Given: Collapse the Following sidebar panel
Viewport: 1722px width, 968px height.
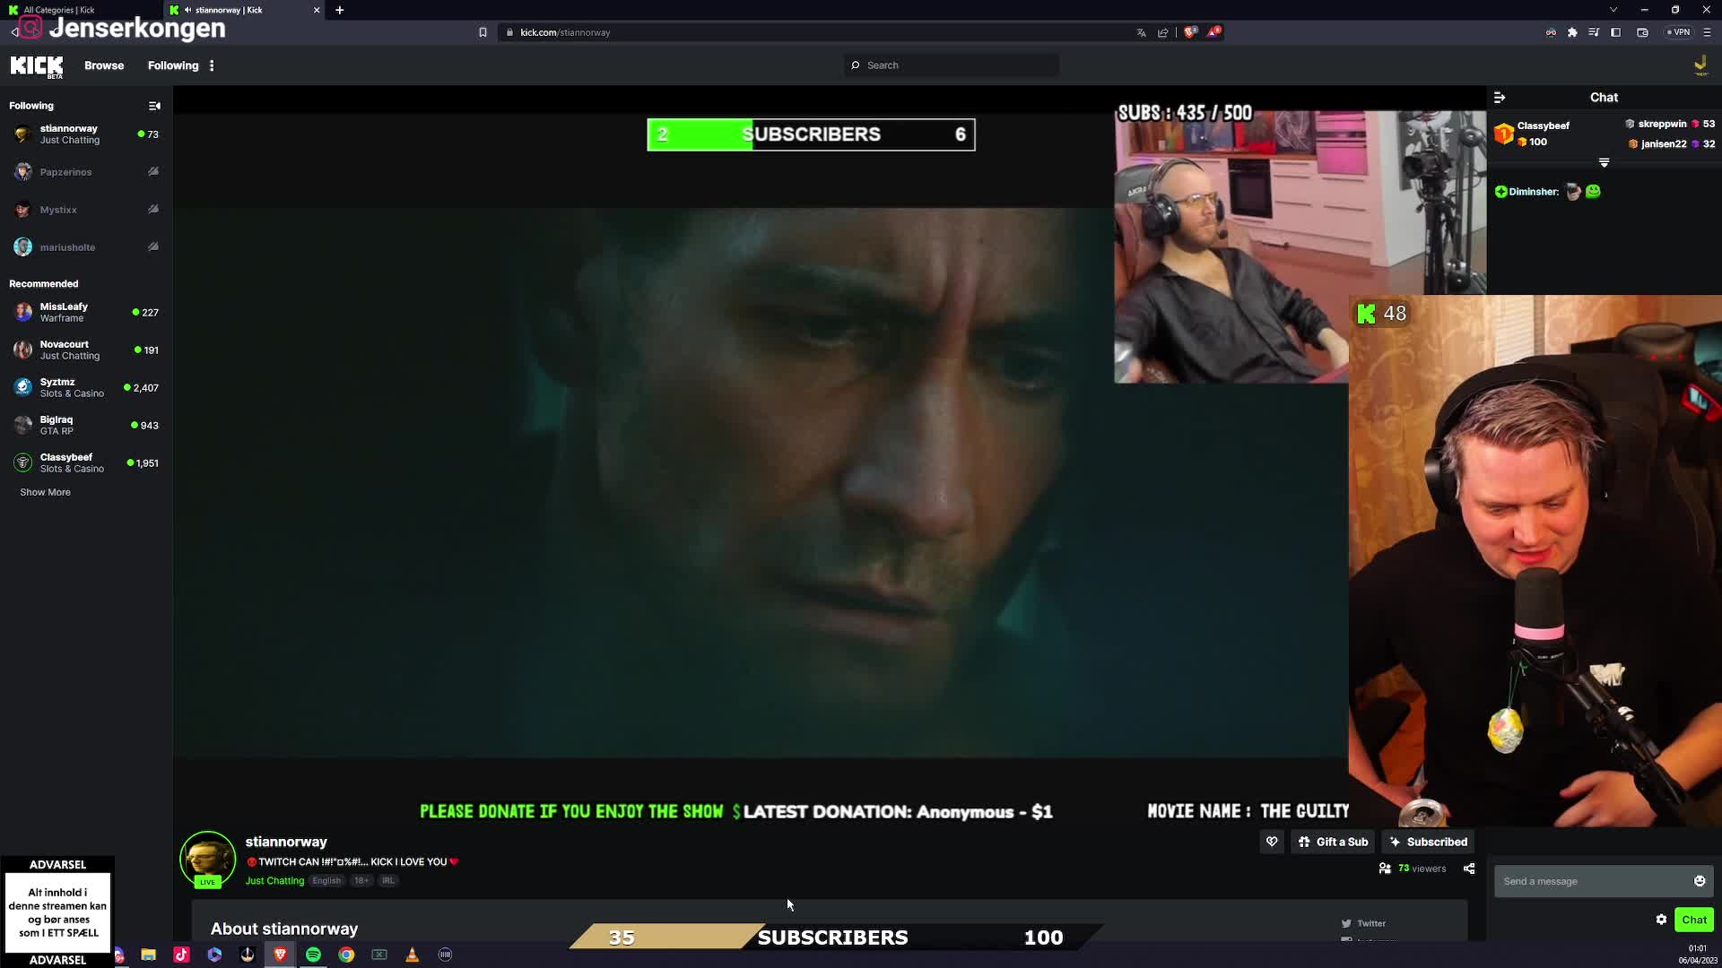Looking at the screenshot, I should tap(154, 106).
